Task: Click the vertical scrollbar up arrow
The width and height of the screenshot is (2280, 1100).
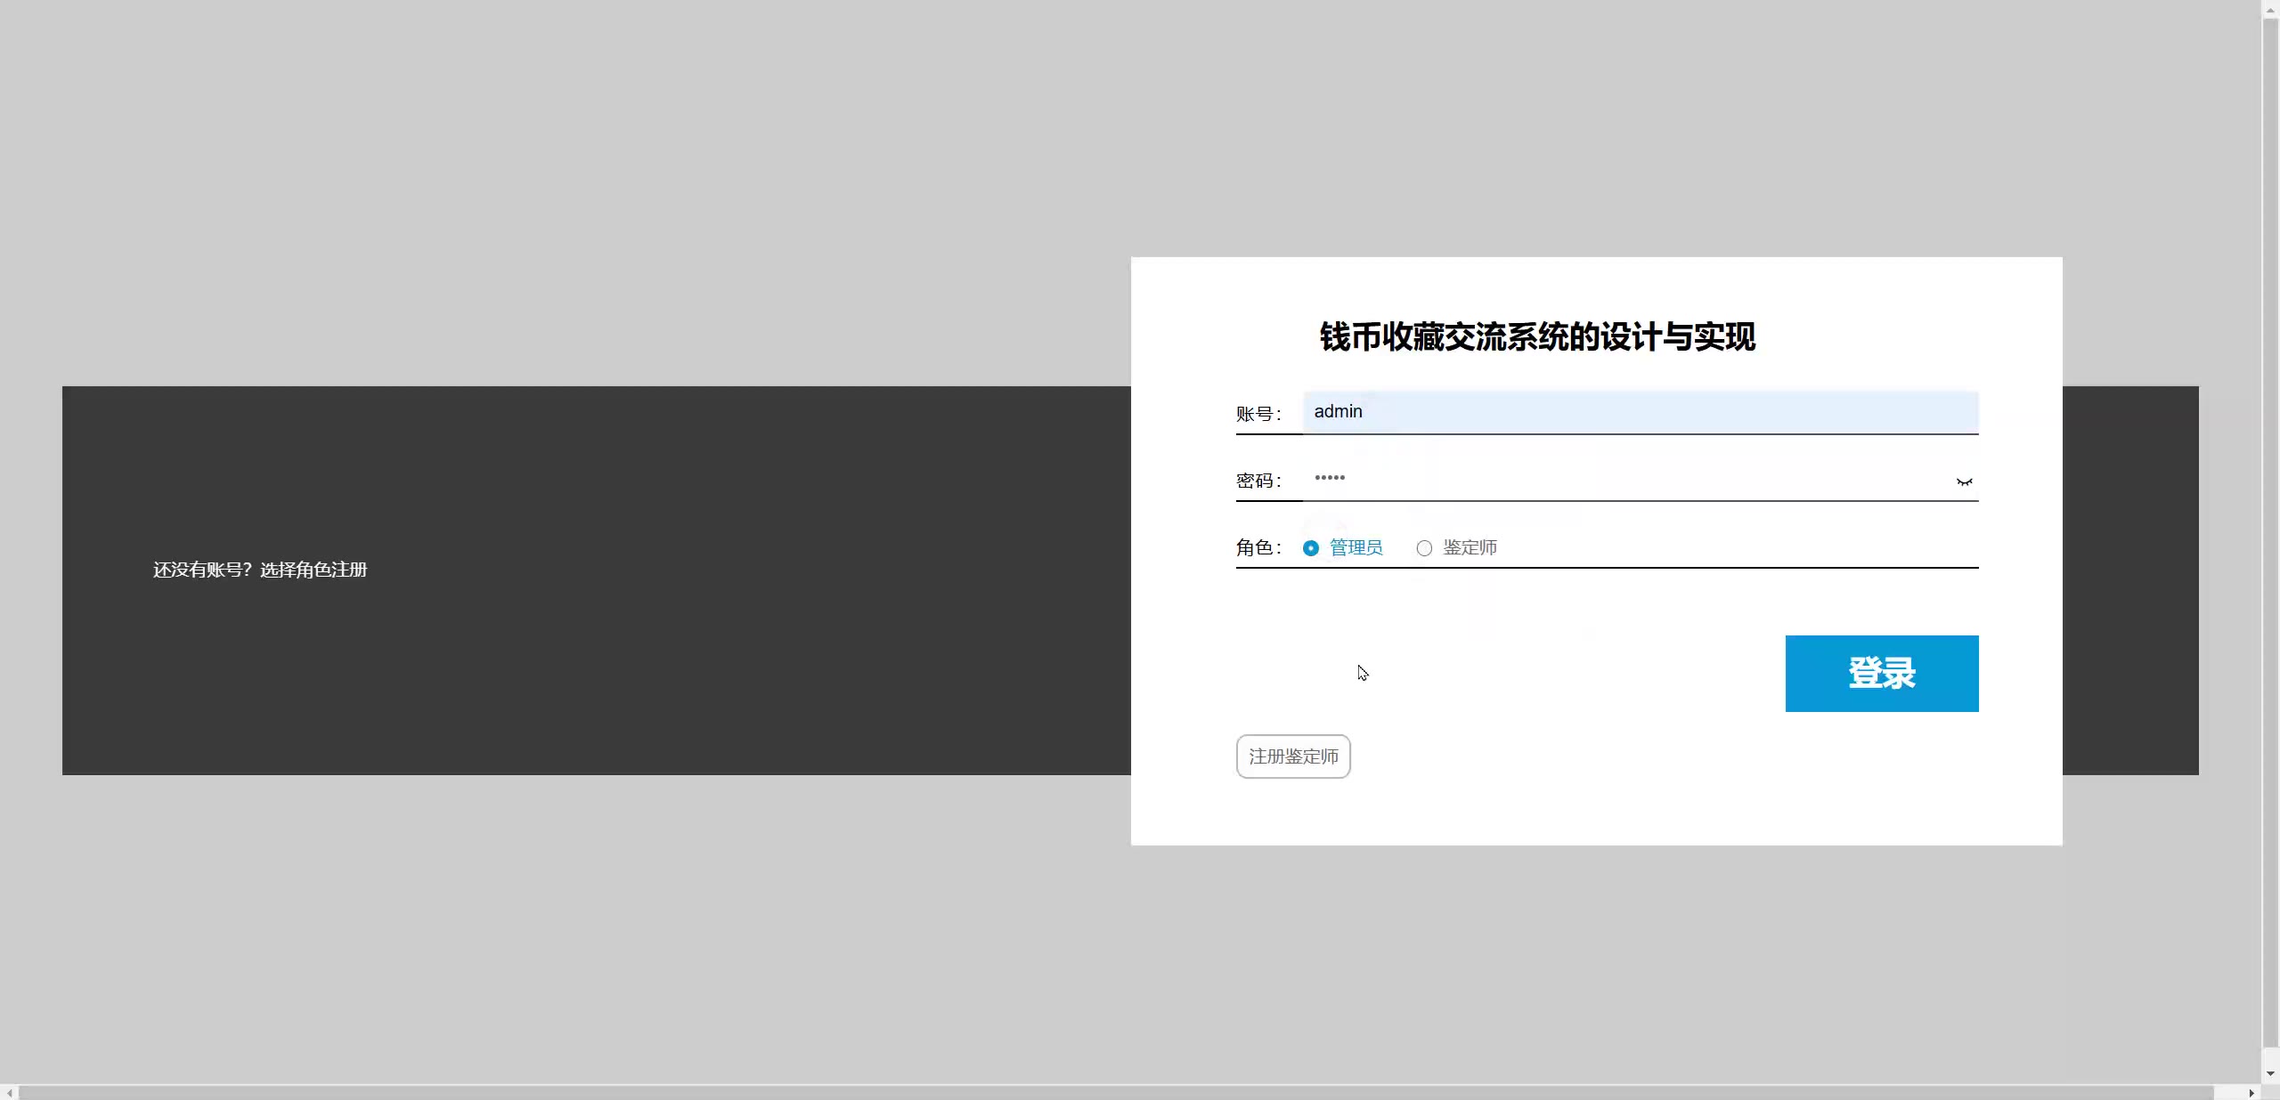Action: 2270,9
